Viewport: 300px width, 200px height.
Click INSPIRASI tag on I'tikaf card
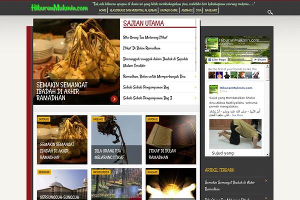point(152,119)
